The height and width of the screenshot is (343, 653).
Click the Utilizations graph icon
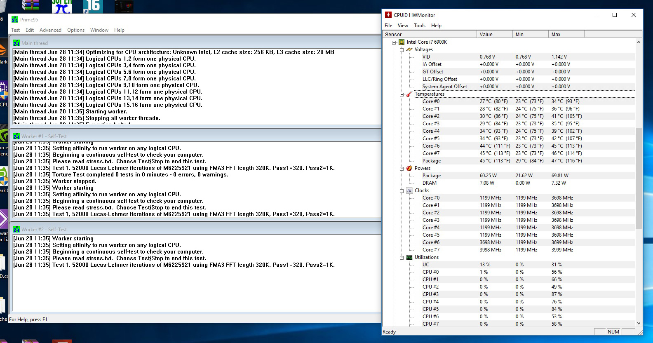pyautogui.click(x=409, y=257)
